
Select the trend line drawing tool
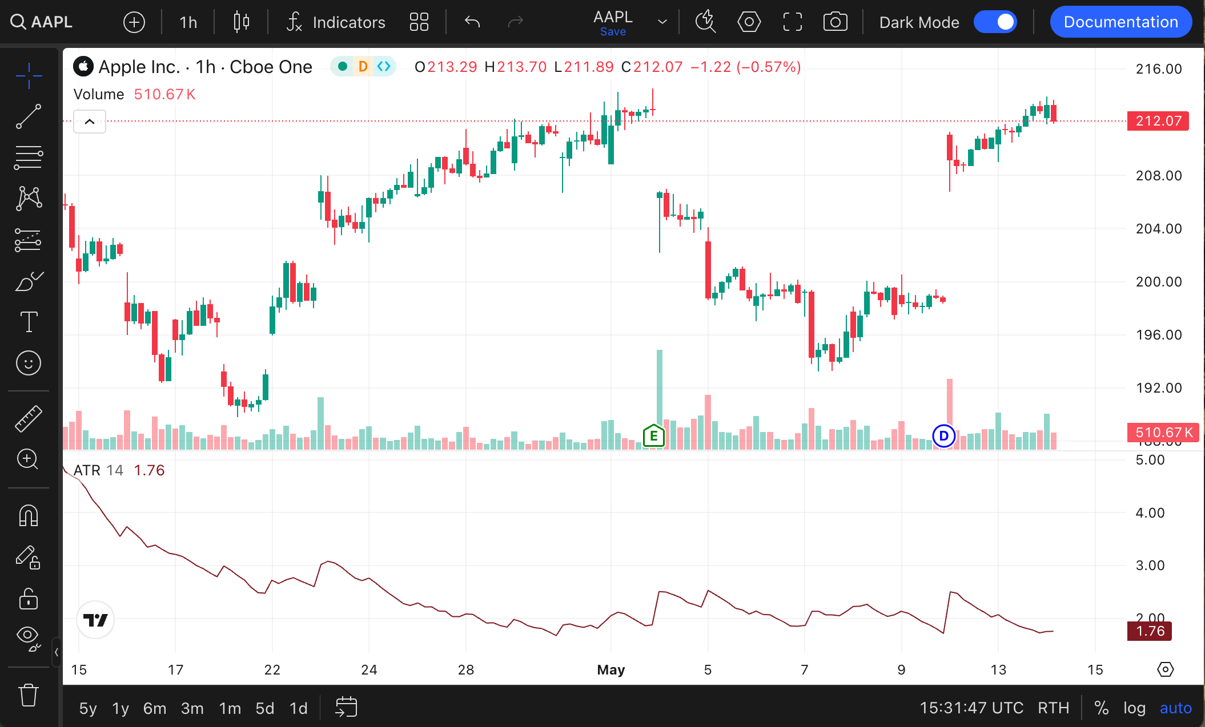click(x=29, y=116)
